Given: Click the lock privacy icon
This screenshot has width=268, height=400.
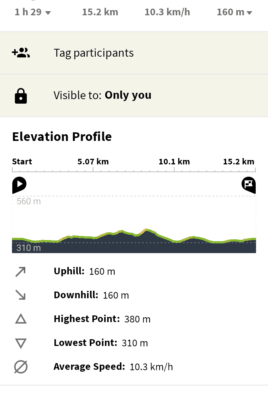Looking at the screenshot, I should 21,96.
